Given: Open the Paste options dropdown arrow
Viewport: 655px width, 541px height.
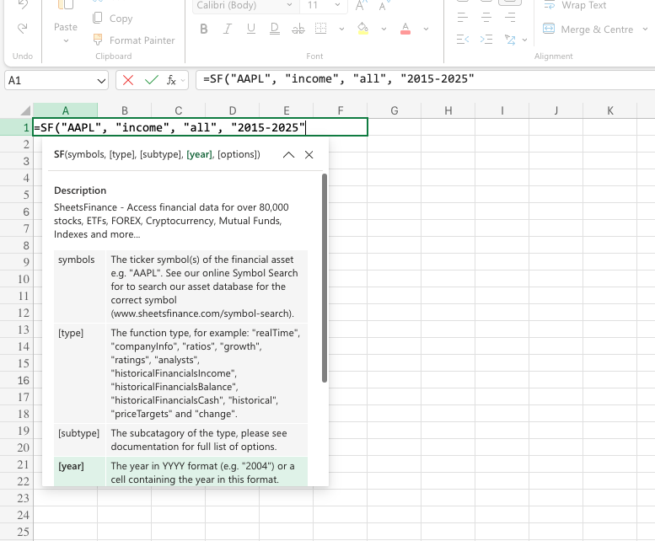Looking at the screenshot, I should [x=66, y=41].
